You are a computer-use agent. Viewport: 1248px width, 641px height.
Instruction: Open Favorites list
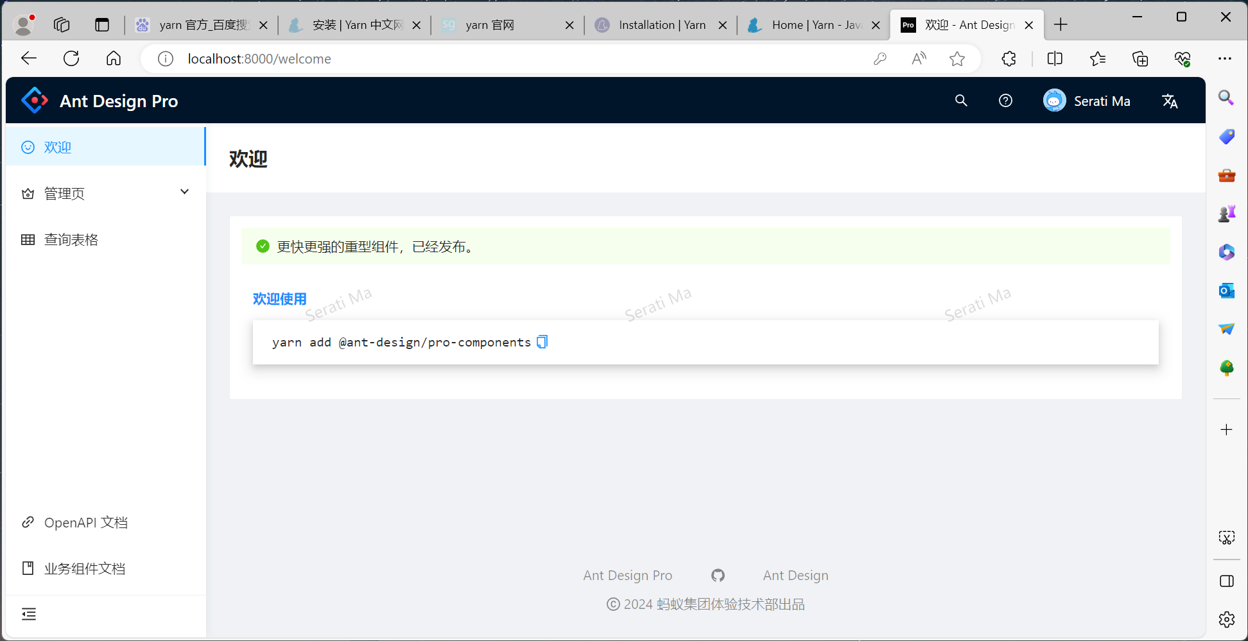(x=1098, y=59)
